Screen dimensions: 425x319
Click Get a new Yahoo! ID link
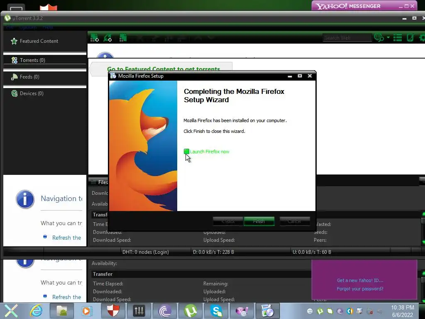pos(360,280)
